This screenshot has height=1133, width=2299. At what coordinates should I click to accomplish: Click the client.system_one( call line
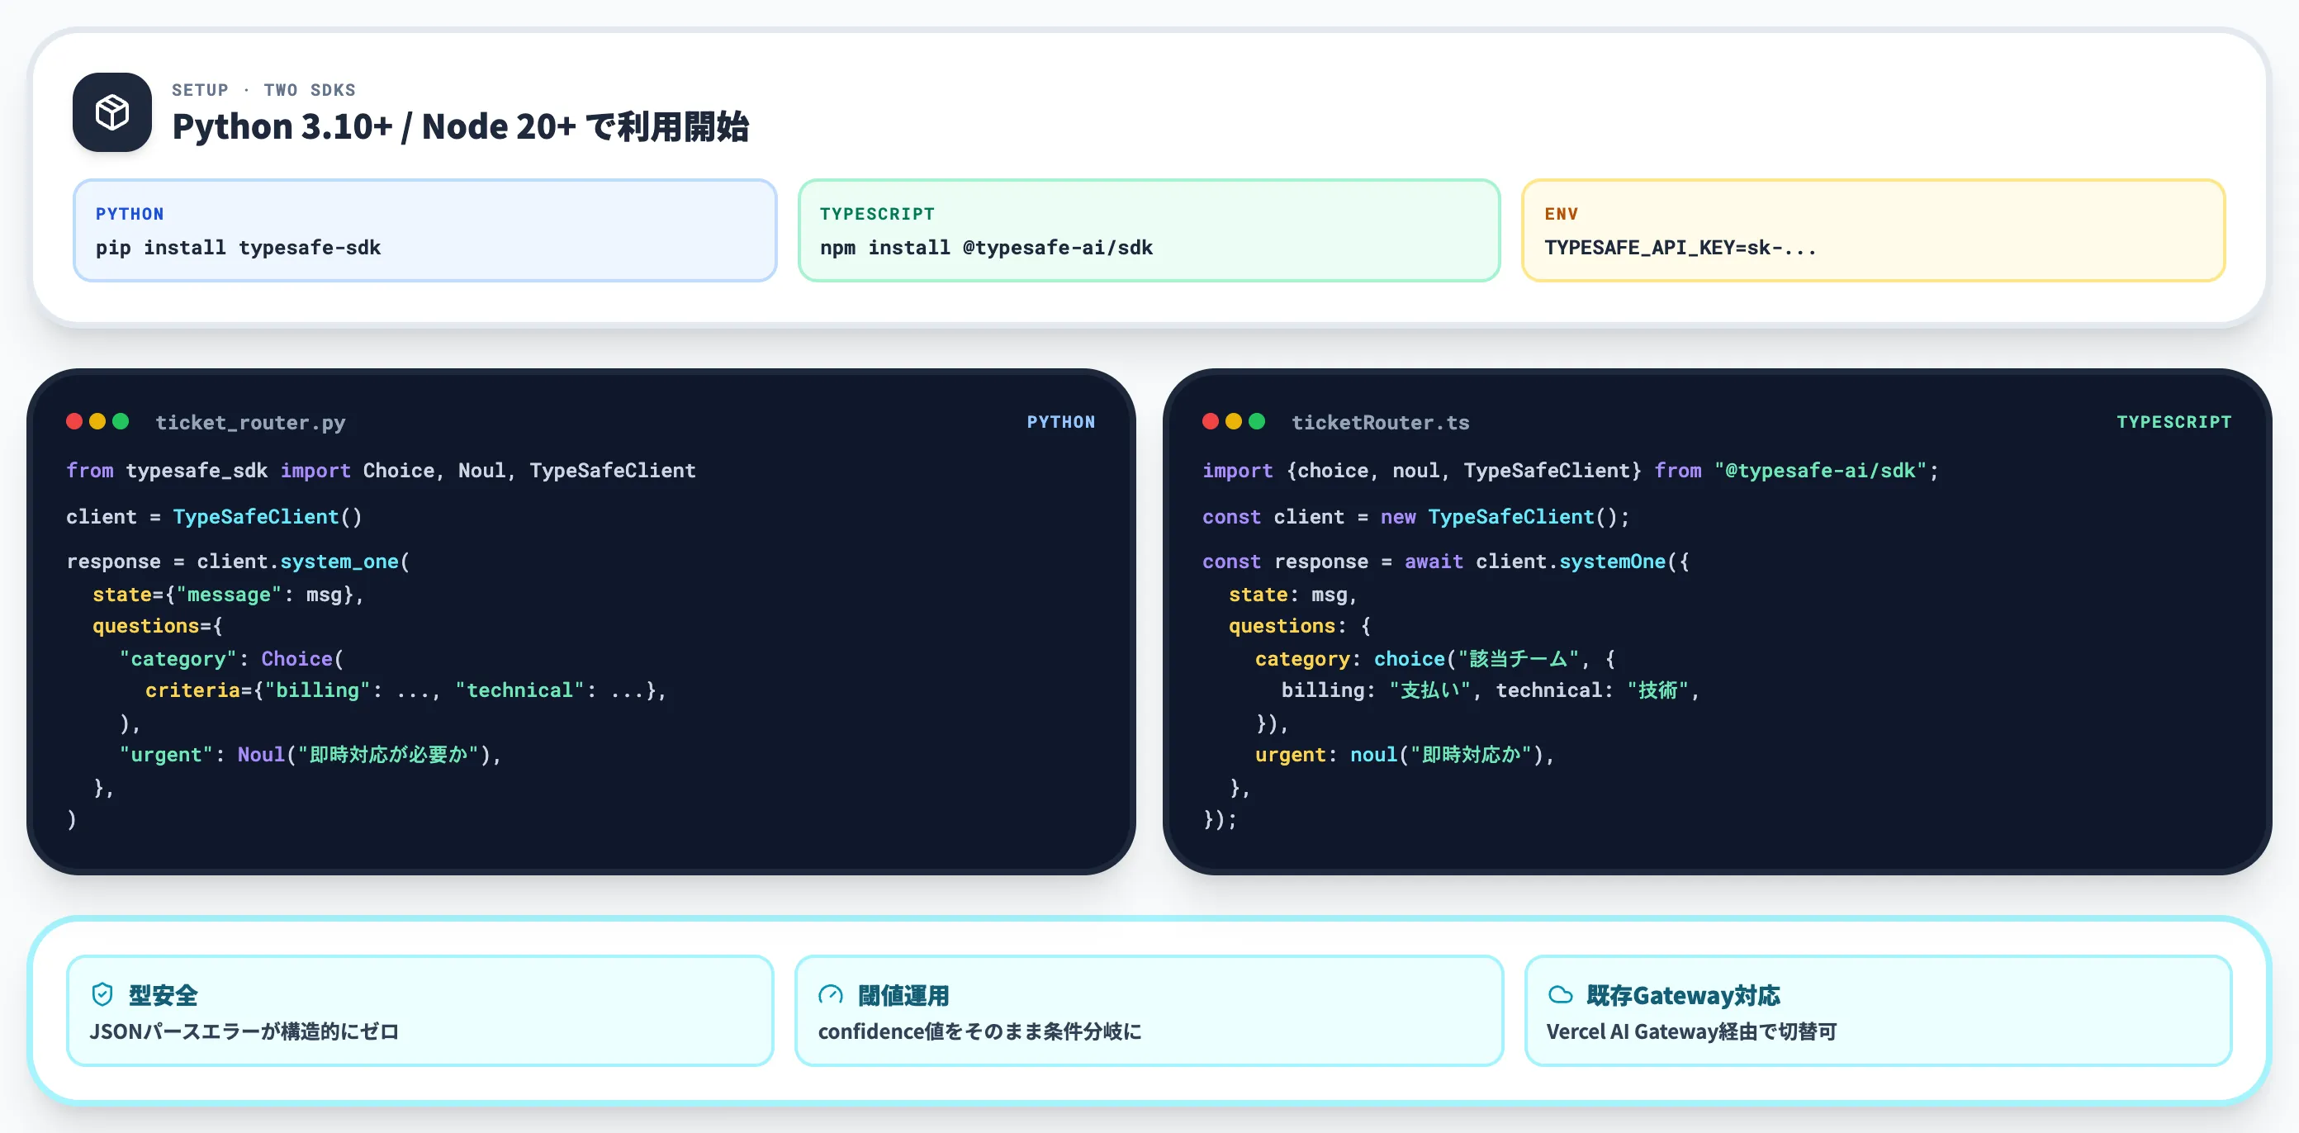point(239,562)
